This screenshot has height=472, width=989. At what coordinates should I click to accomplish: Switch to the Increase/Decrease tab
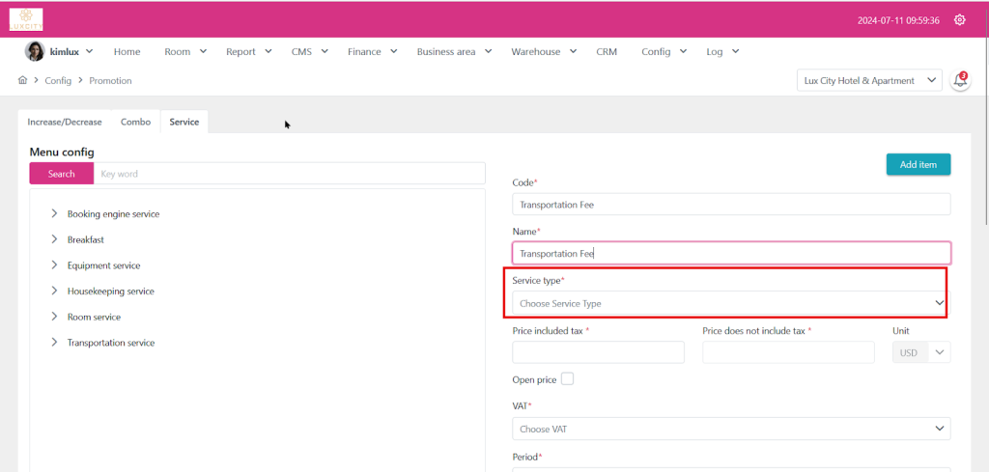65,123
